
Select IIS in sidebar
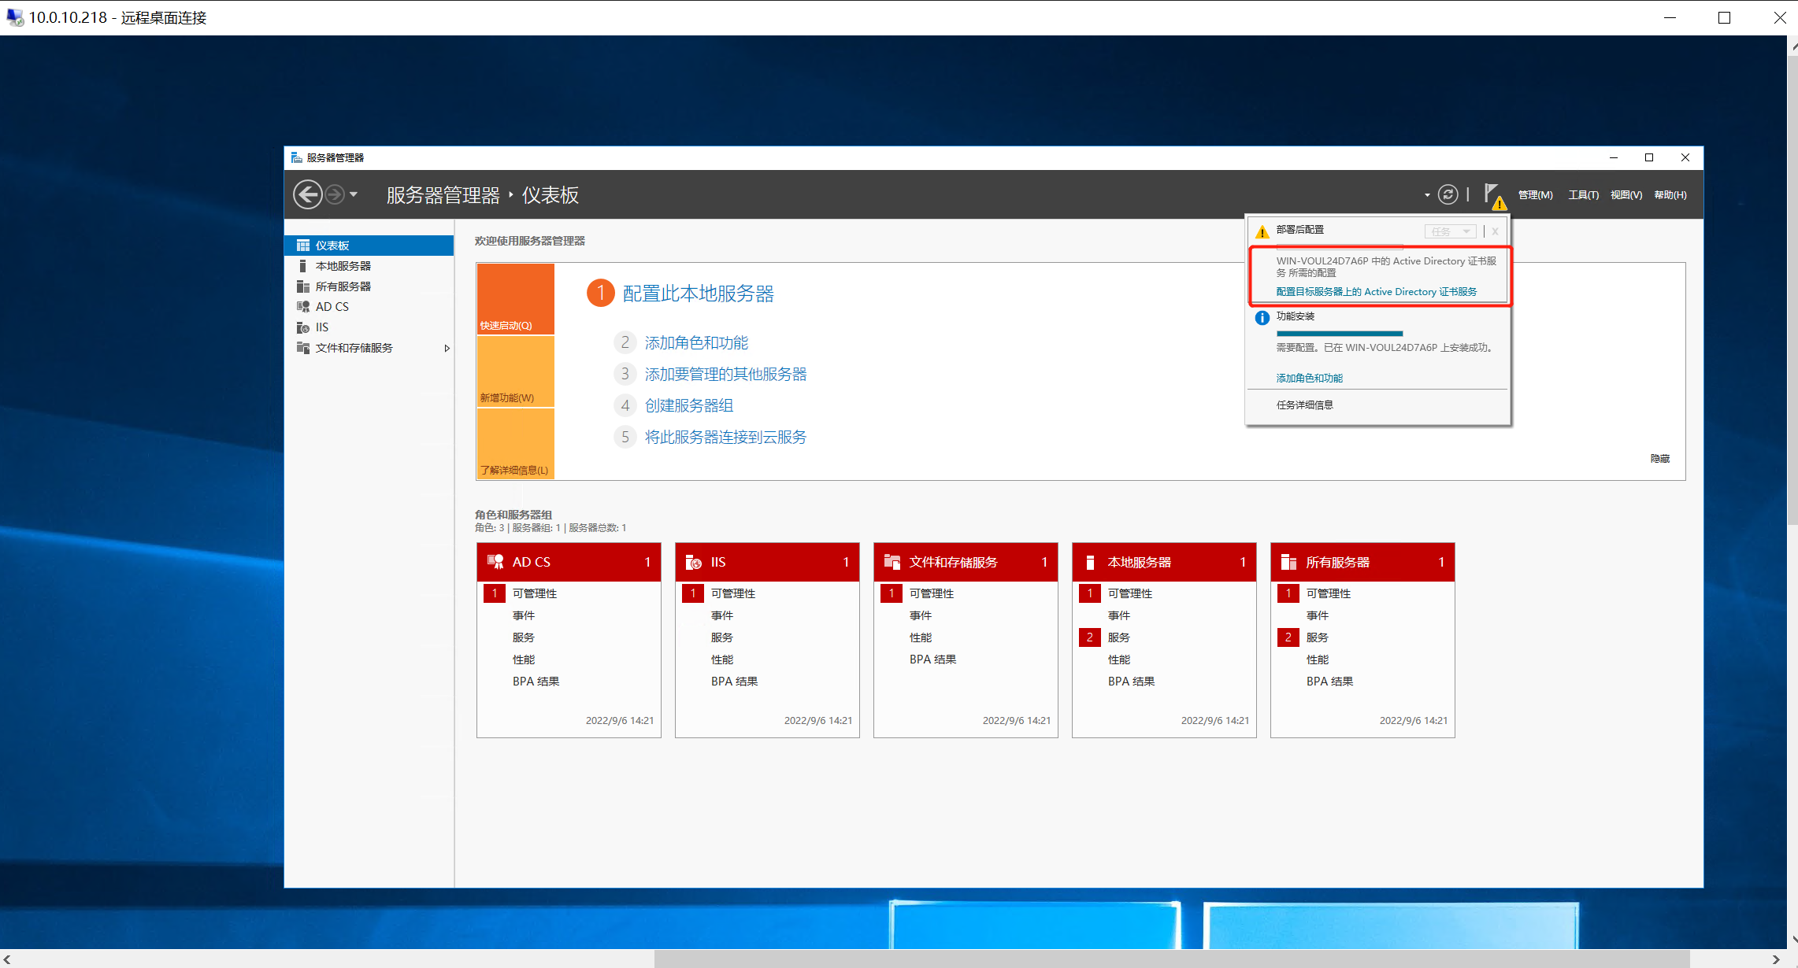[369, 327]
